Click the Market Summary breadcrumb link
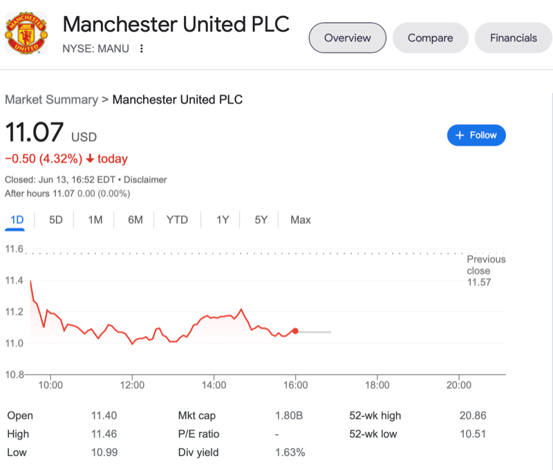553x470 pixels. (51, 100)
